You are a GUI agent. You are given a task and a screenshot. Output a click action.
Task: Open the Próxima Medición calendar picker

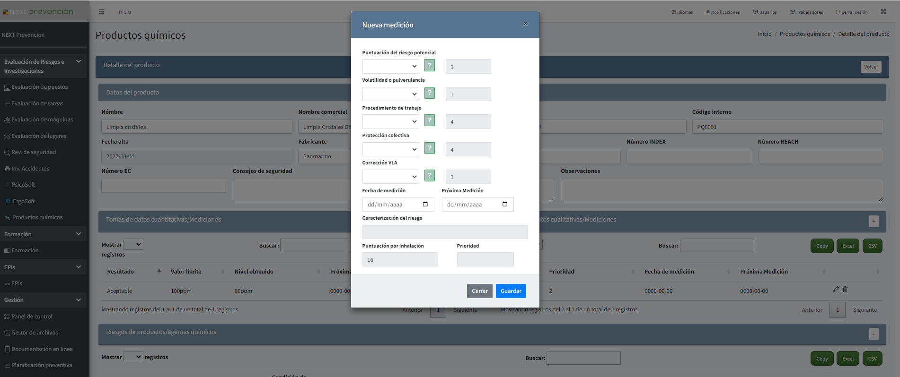505,204
